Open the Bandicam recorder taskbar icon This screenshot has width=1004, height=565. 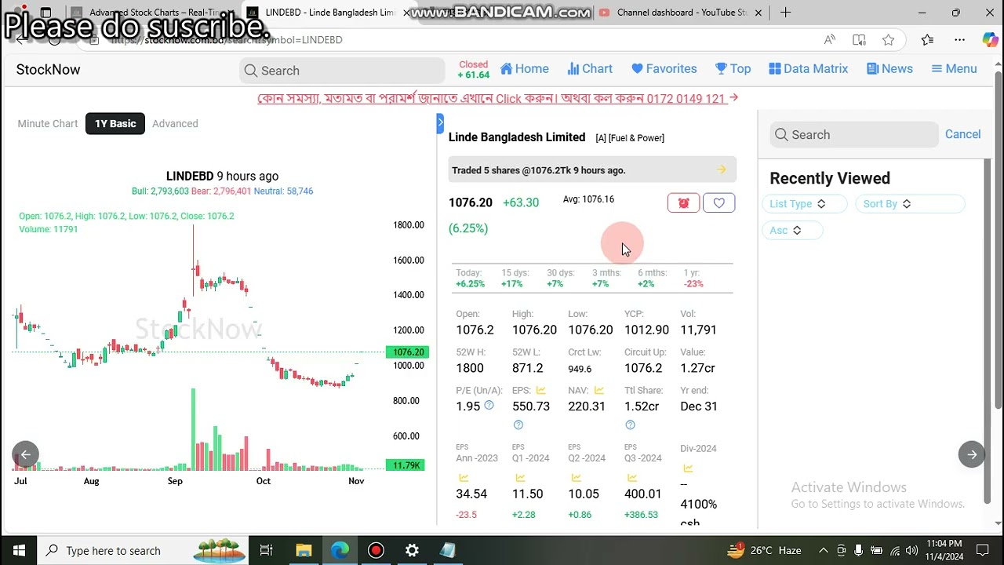pyautogui.click(x=376, y=550)
